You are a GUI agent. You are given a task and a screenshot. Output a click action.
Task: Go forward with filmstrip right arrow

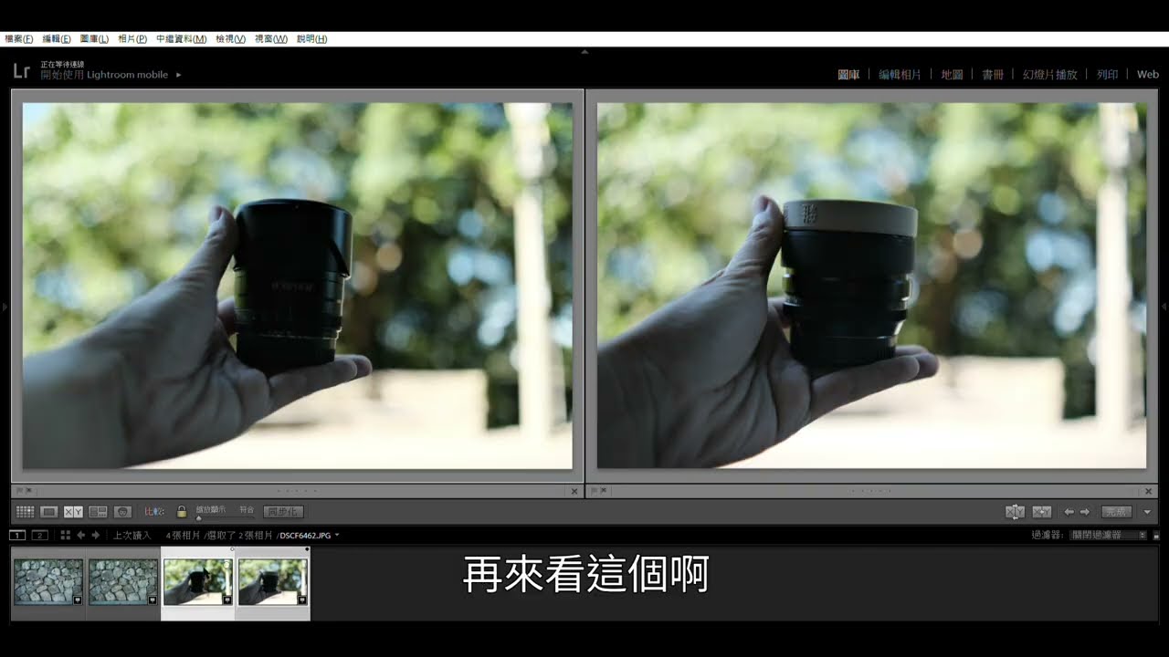point(96,535)
